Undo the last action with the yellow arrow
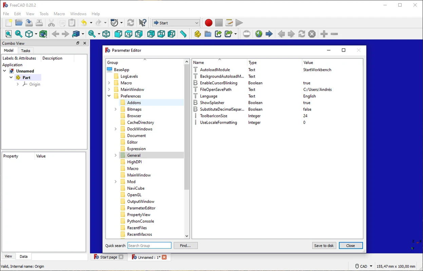The width and height of the screenshot is (423, 271). tap(84, 23)
